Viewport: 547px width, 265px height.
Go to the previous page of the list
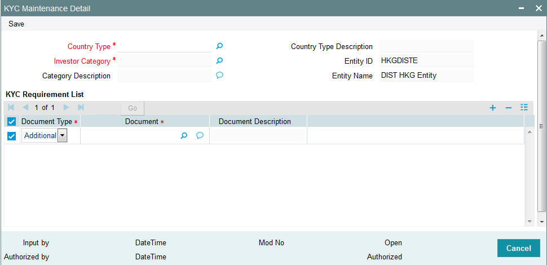(25, 107)
